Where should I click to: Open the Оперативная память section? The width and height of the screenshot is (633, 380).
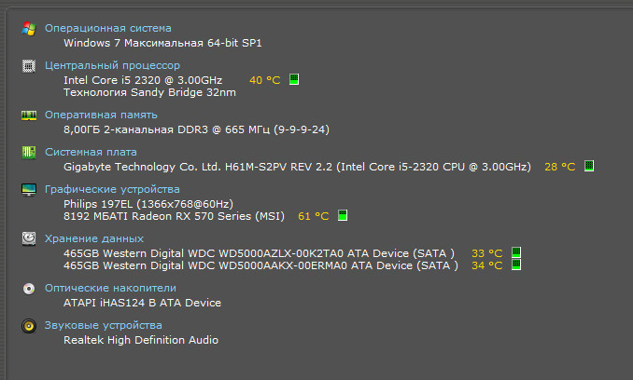pyautogui.click(x=101, y=115)
